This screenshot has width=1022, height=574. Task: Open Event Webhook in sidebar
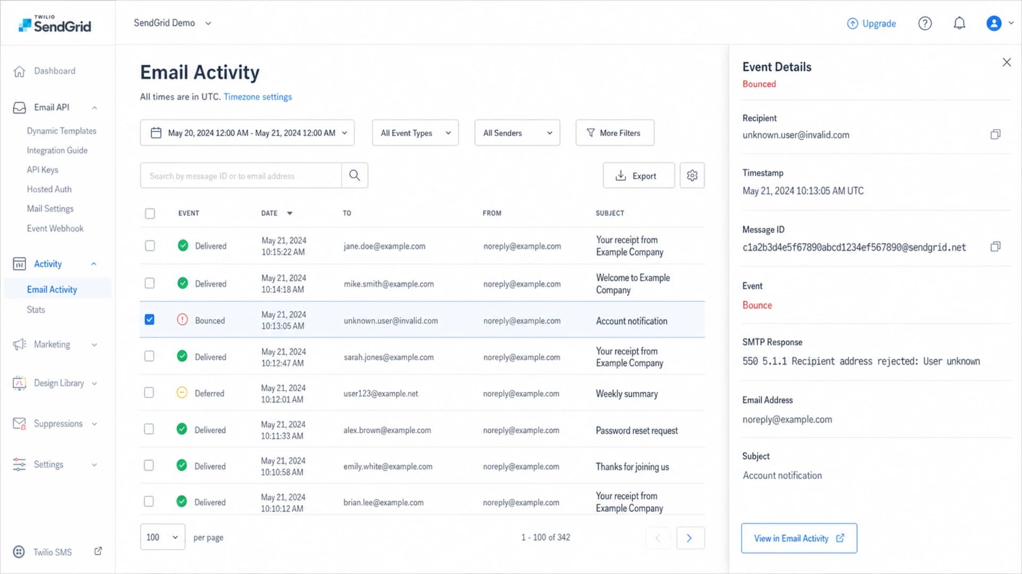(x=55, y=229)
